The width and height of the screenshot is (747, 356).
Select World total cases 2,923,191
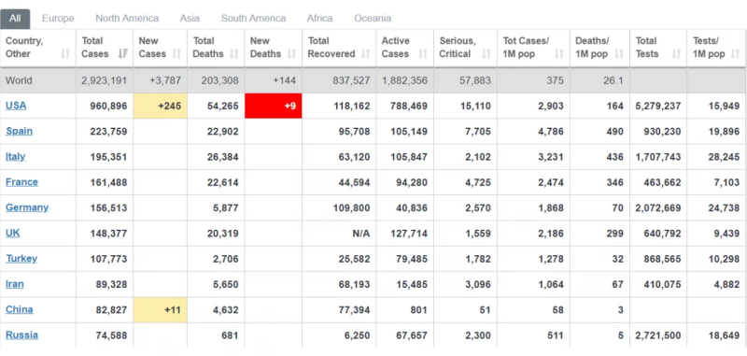[x=105, y=80]
